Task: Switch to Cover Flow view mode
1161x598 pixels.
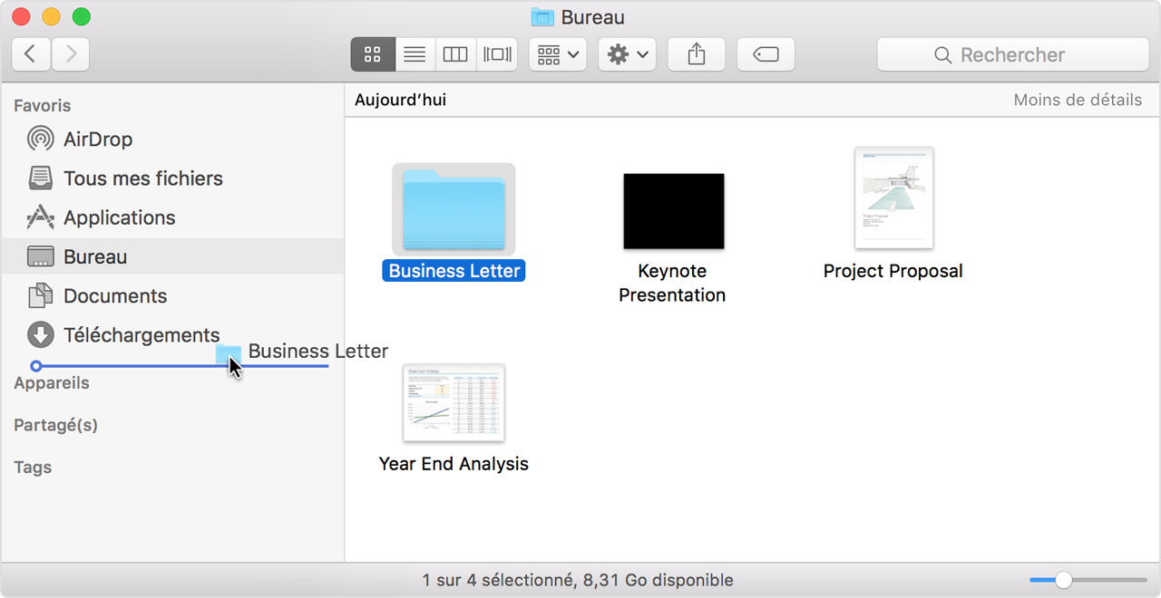Action: (497, 54)
